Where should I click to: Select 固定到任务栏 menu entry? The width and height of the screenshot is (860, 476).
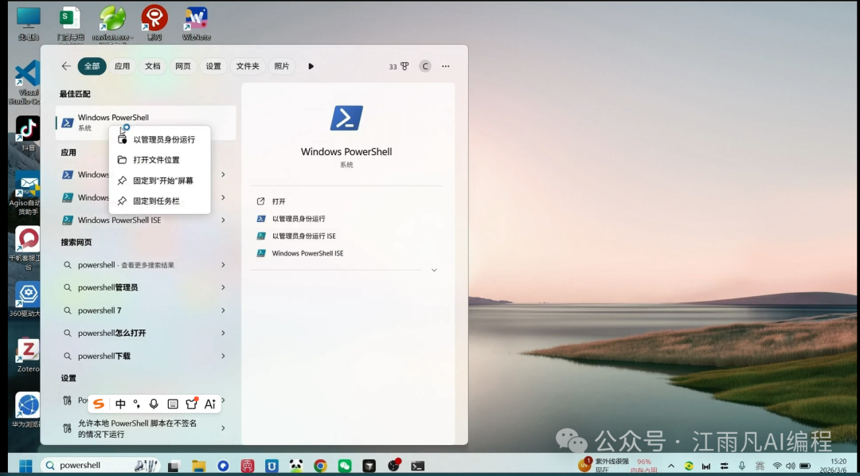click(x=159, y=201)
